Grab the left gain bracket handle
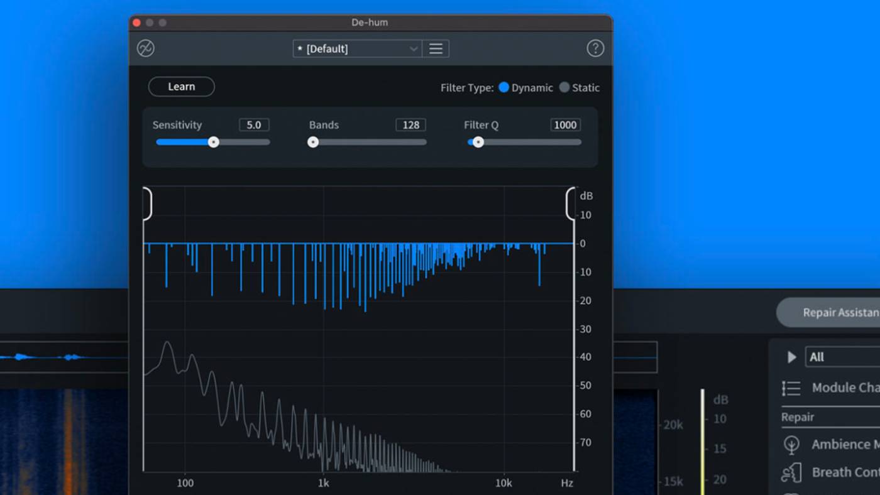Viewport: 880px width, 495px height. pos(148,204)
